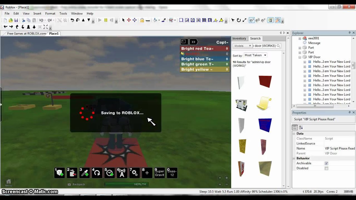
Task: Toggle the Archivable checkbox
Action: coord(326,163)
